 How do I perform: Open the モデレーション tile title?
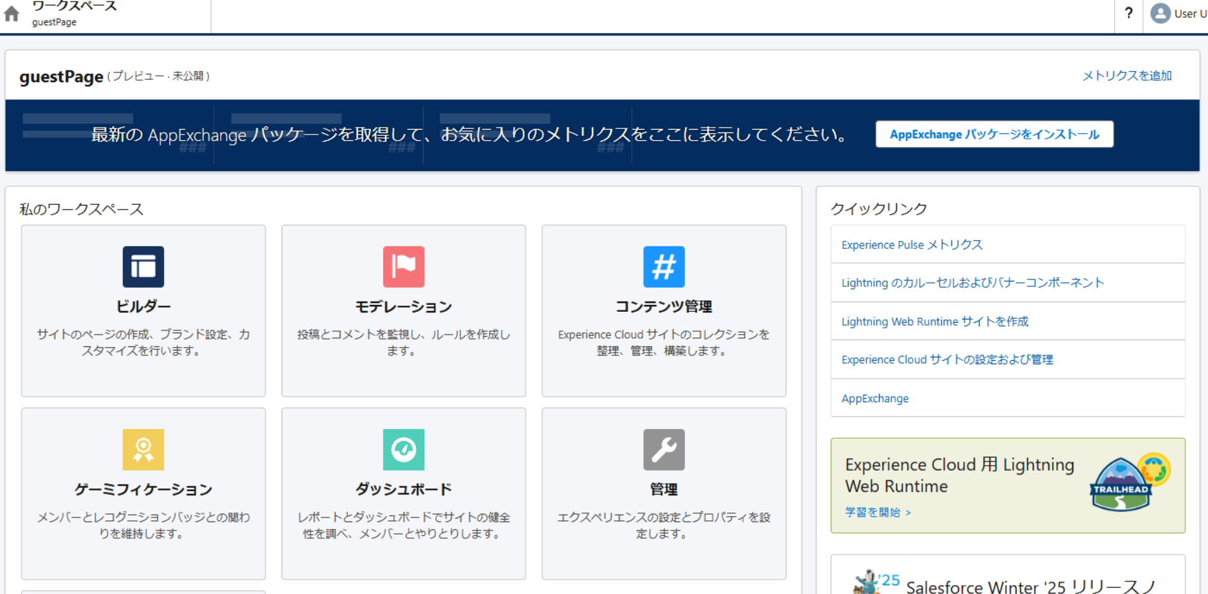click(x=404, y=306)
